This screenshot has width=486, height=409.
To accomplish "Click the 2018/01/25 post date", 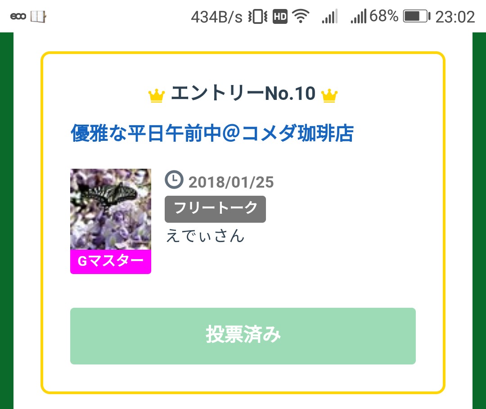I will (231, 182).
